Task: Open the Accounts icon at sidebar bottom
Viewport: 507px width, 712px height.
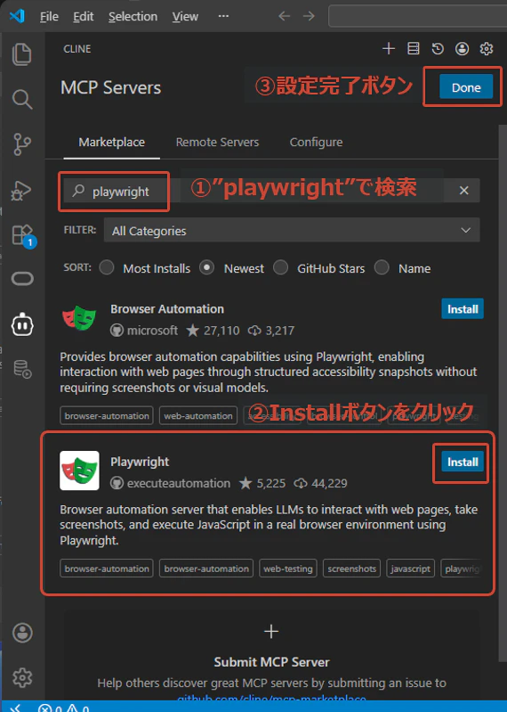Action: click(22, 632)
